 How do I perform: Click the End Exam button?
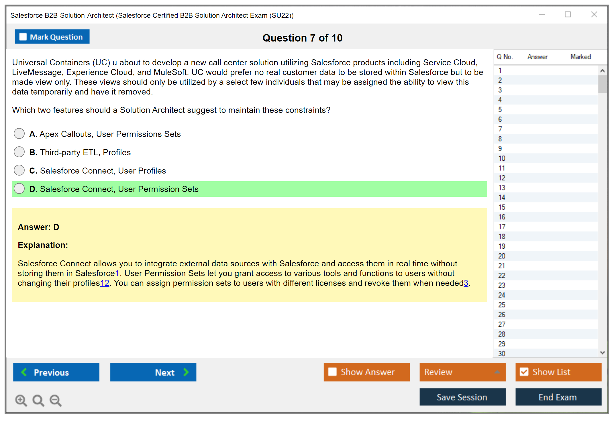(558, 397)
